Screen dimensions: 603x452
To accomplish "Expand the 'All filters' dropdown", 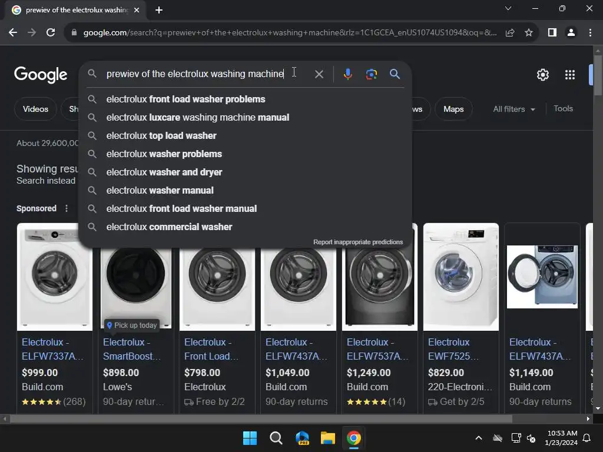I will click(x=513, y=109).
